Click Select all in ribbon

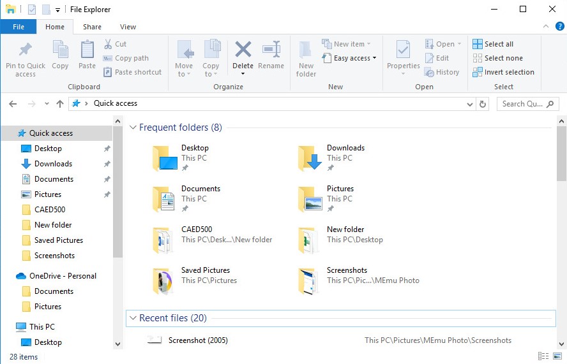point(493,44)
